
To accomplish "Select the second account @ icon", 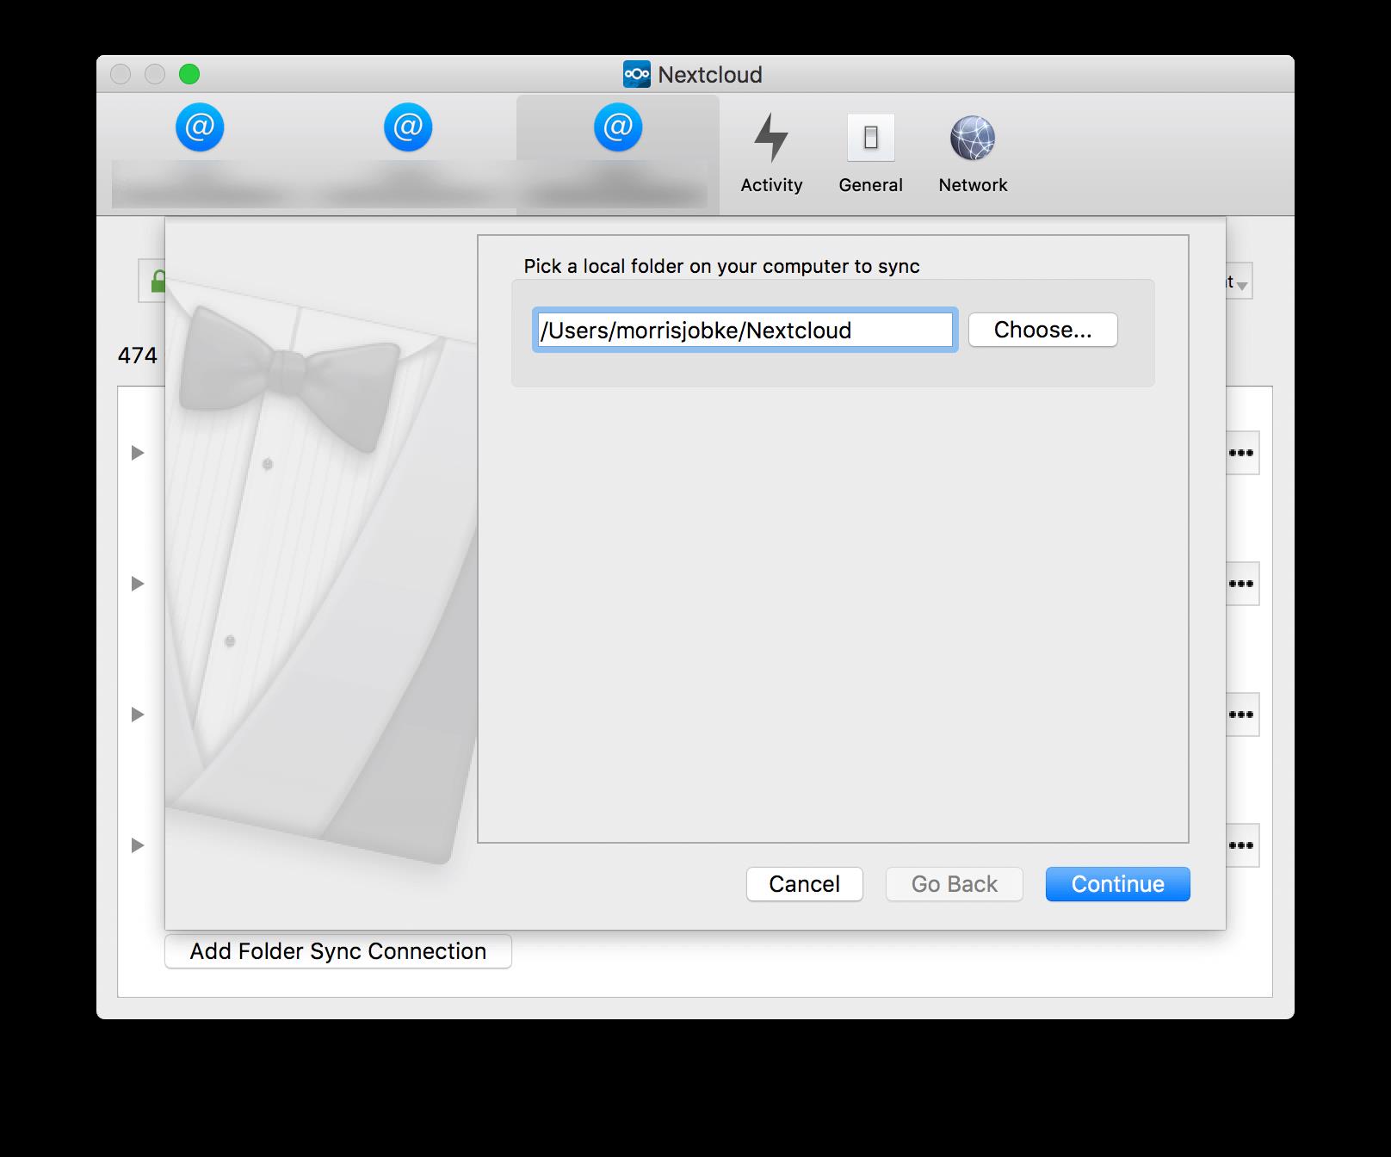I will coord(408,128).
